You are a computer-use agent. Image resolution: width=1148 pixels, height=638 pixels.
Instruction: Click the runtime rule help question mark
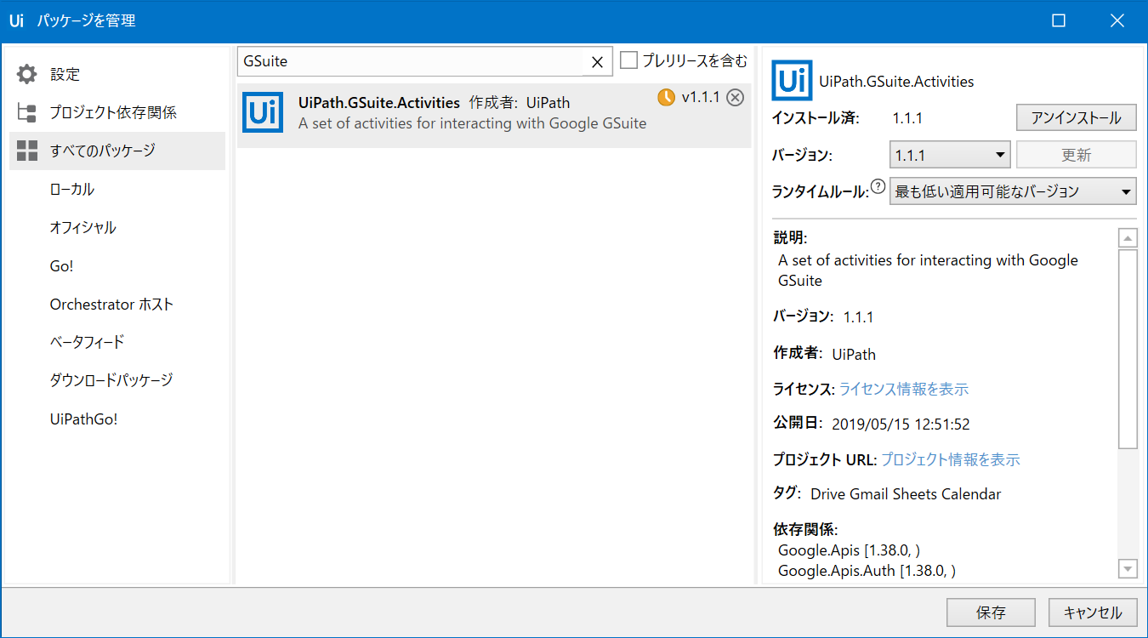pos(878,187)
